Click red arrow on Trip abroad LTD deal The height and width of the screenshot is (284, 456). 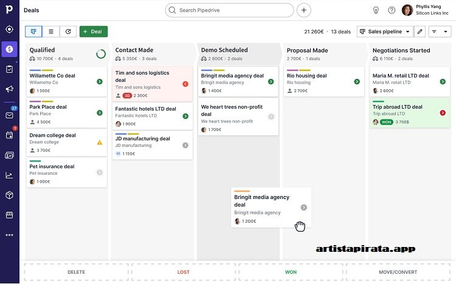443,113
